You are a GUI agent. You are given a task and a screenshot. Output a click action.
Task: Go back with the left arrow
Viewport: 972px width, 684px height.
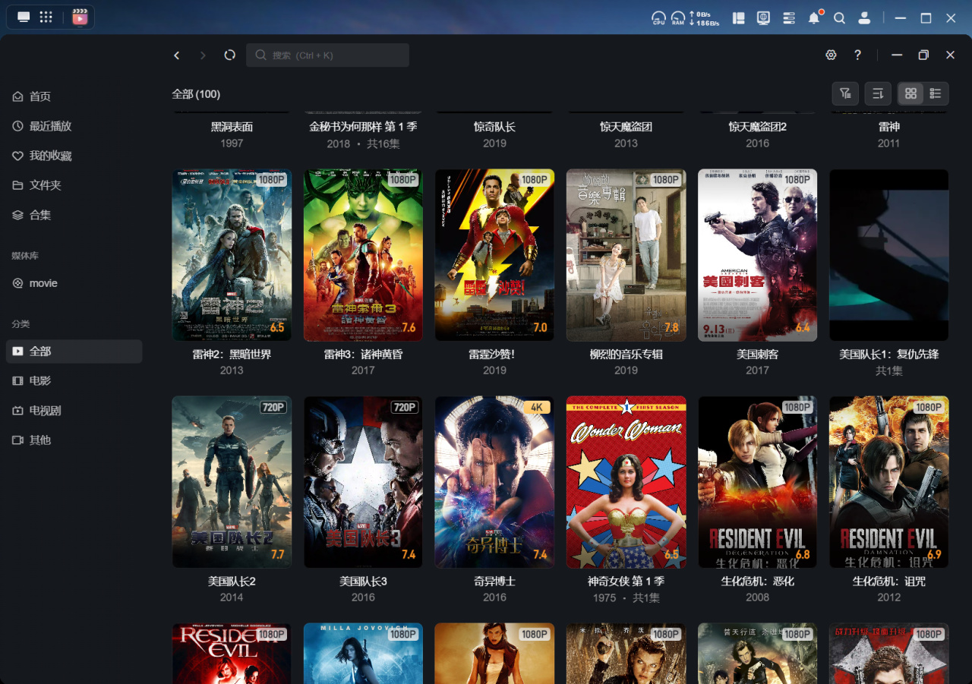pos(177,55)
